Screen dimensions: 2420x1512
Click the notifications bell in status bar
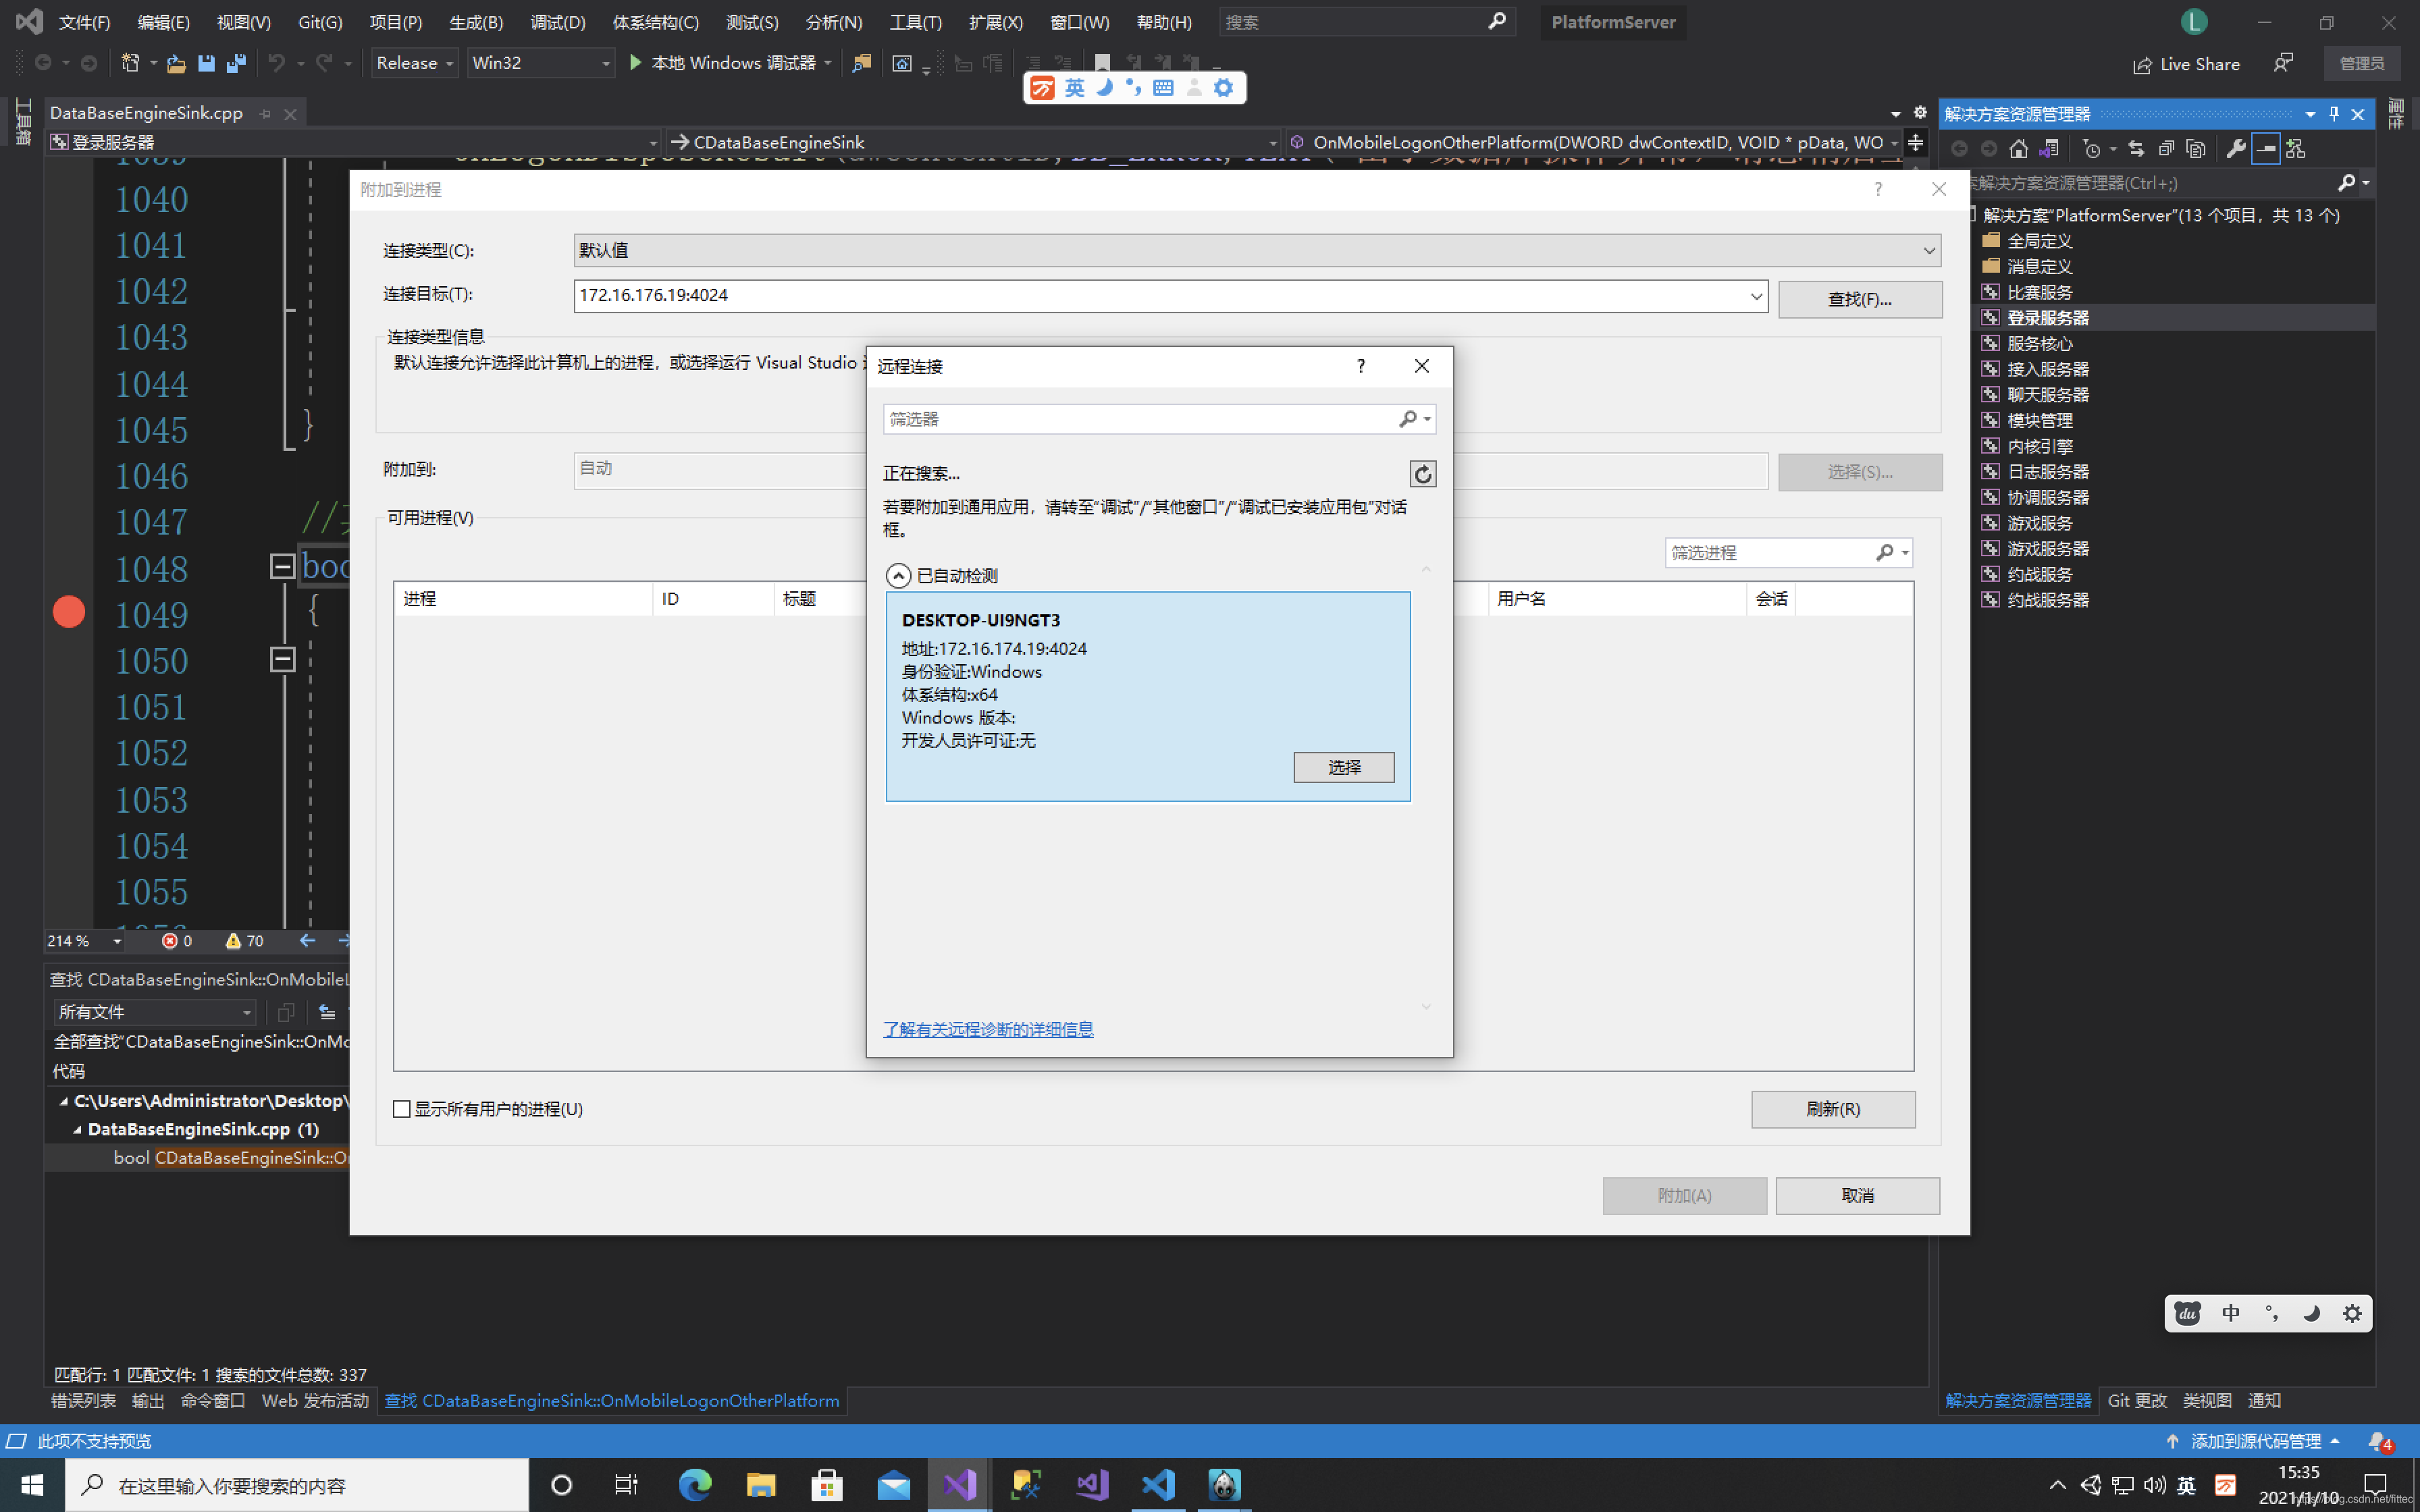2378,1441
